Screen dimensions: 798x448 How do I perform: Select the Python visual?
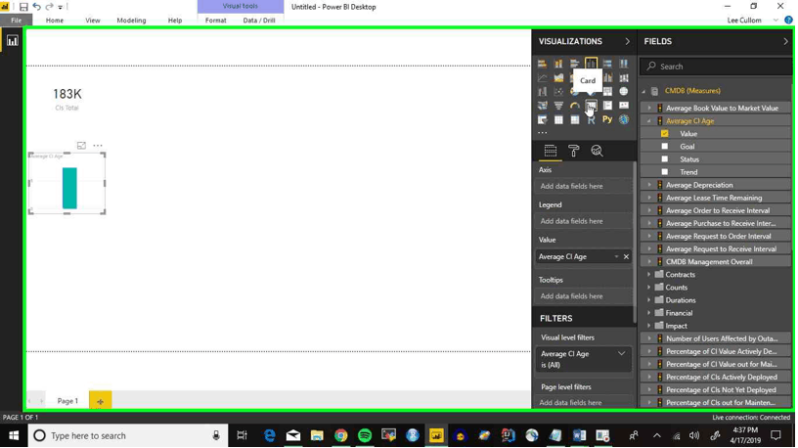click(607, 119)
